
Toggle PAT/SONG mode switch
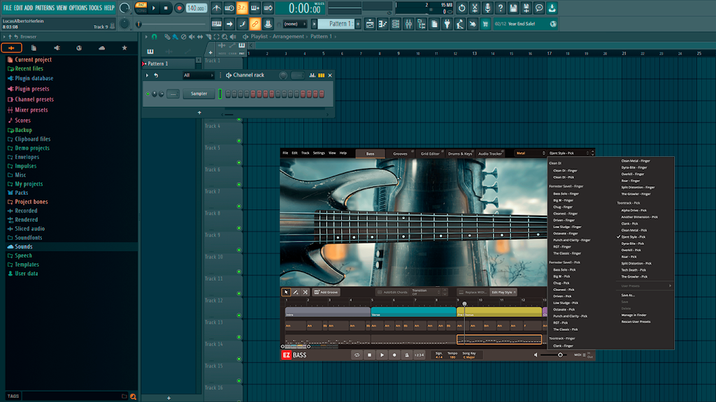[x=141, y=8]
